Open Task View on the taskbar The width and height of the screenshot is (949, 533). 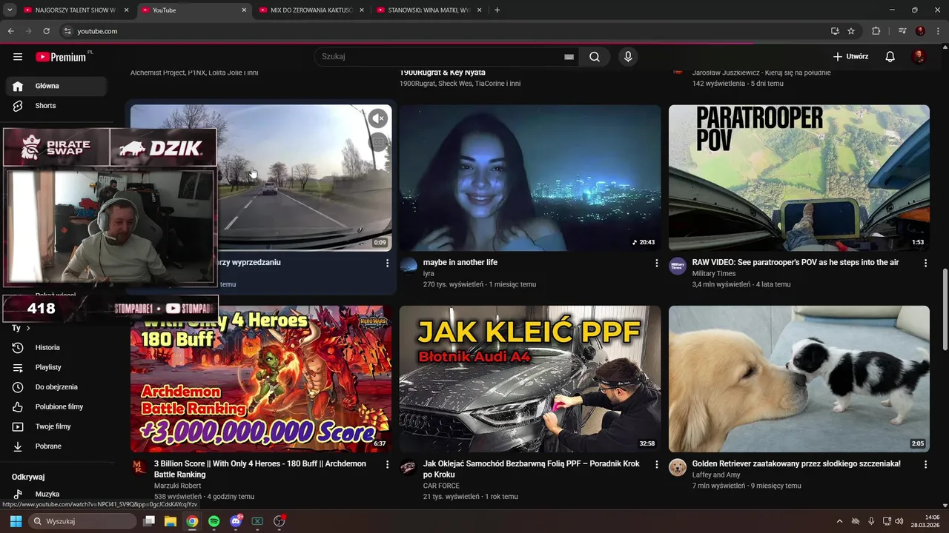[149, 521]
